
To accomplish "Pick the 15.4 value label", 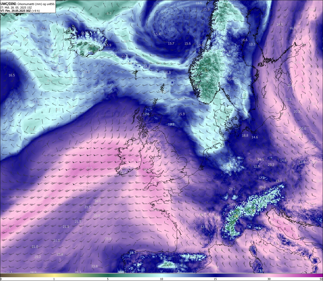I will [157, 34].
